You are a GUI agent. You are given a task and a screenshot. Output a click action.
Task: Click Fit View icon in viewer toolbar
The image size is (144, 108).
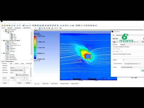49,28
